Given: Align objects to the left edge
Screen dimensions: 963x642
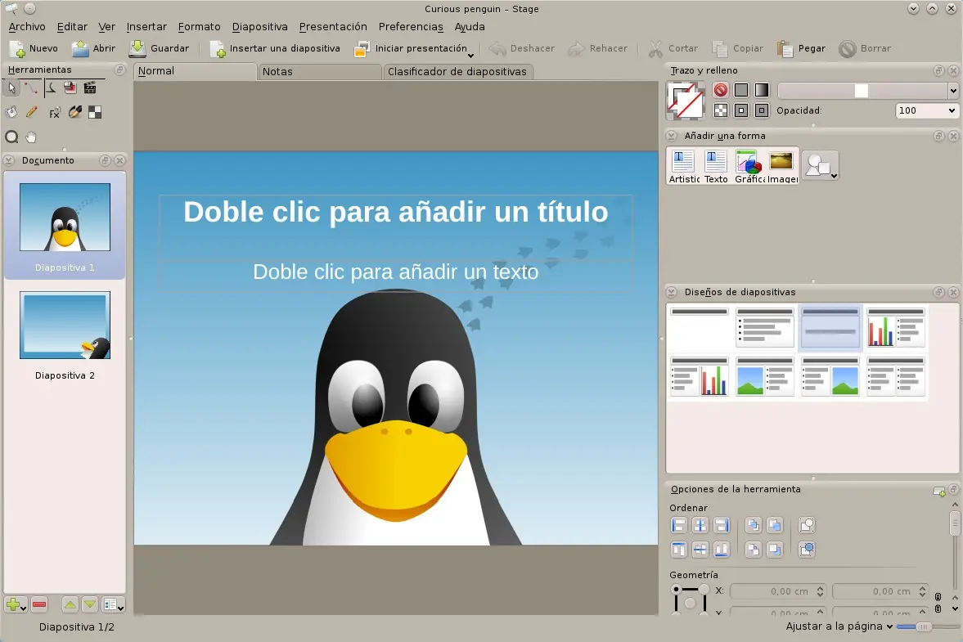Looking at the screenshot, I should tap(678, 525).
